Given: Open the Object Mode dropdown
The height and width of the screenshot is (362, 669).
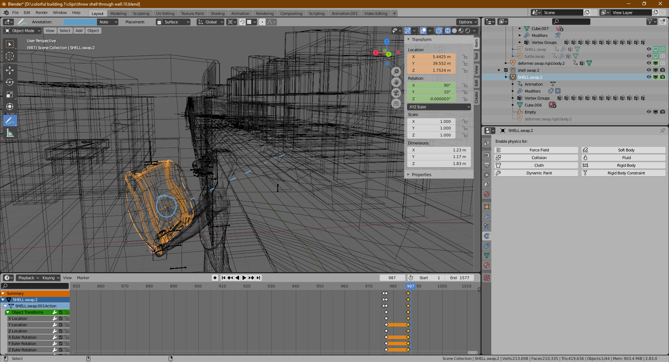Looking at the screenshot, I should 23,31.
